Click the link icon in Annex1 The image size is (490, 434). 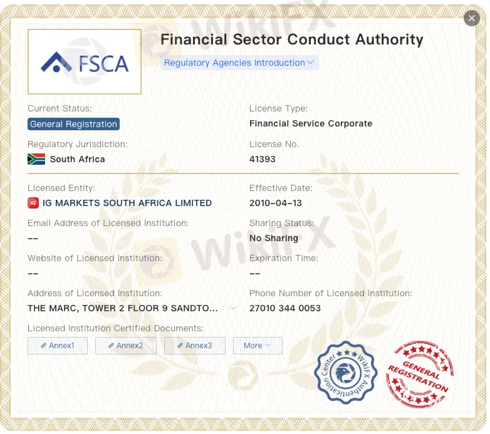coord(43,346)
